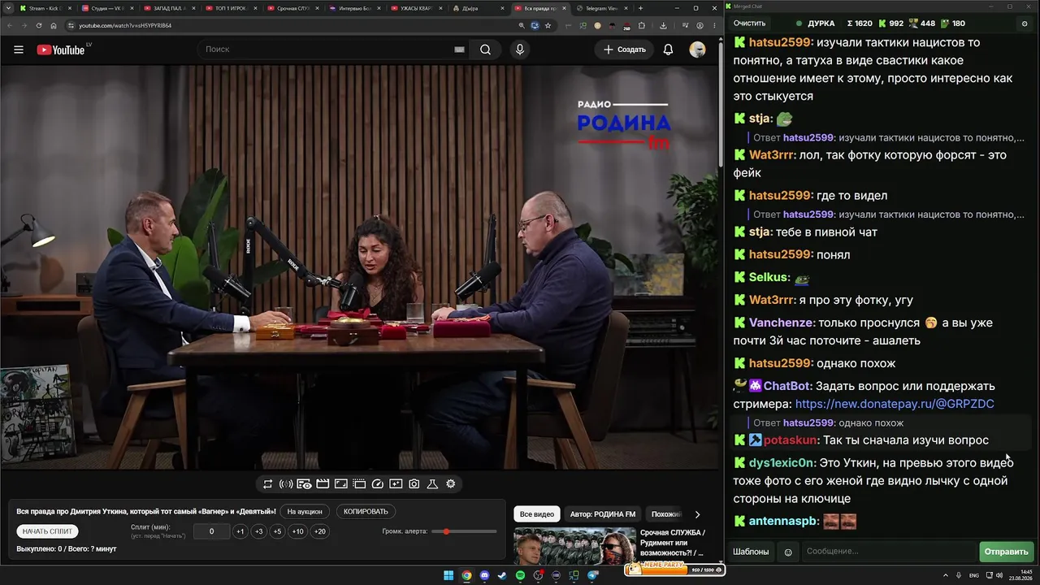Click the loop arrows icon under the video
Image resolution: width=1040 pixels, height=585 pixels.
267,484
